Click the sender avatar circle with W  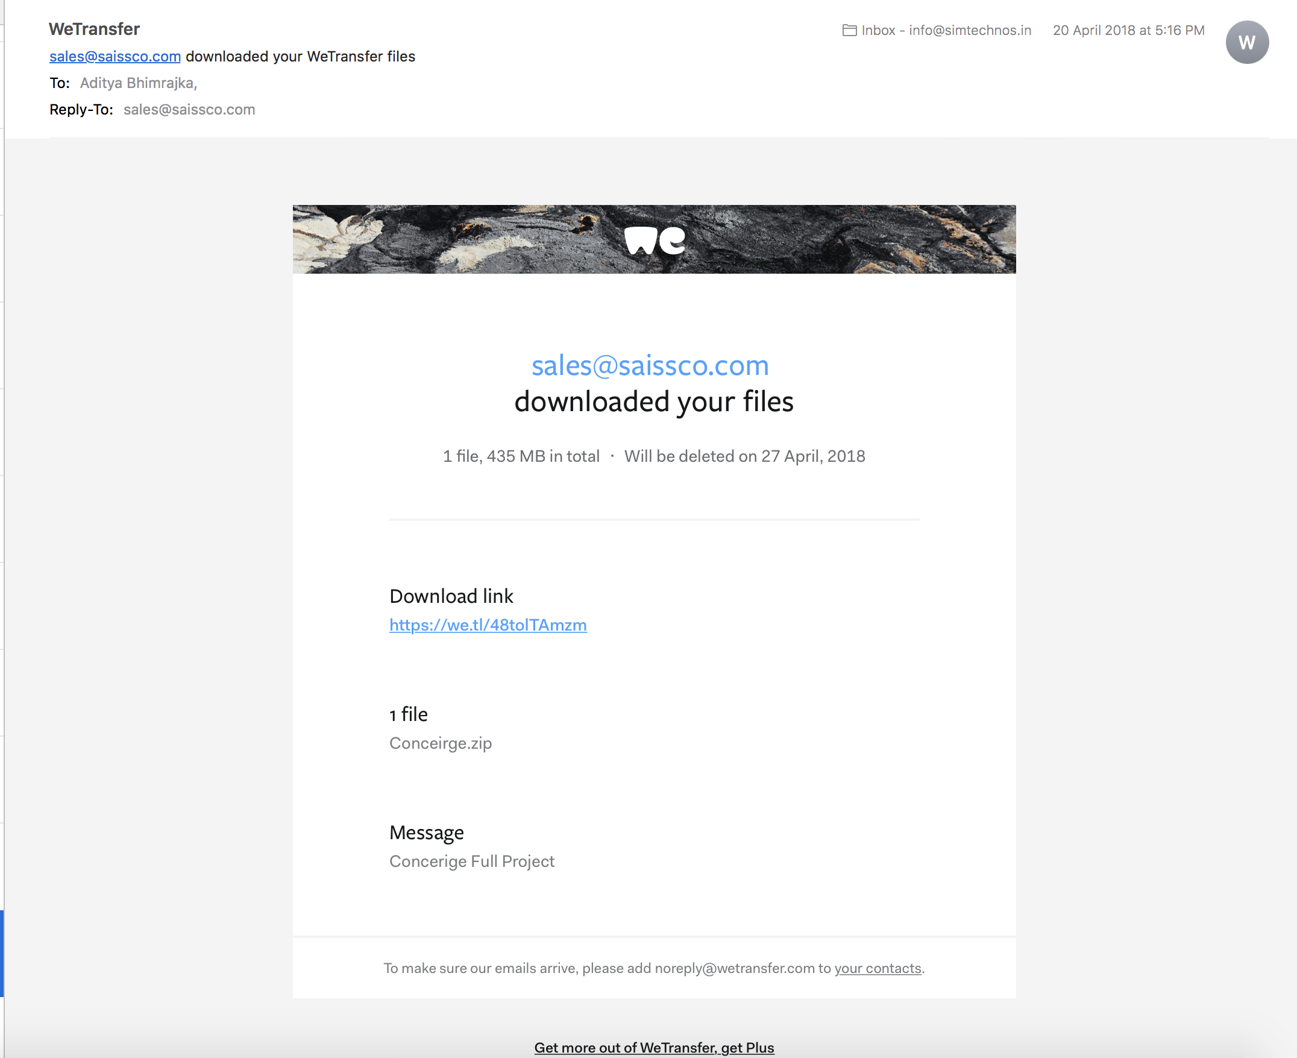[1247, 42]
